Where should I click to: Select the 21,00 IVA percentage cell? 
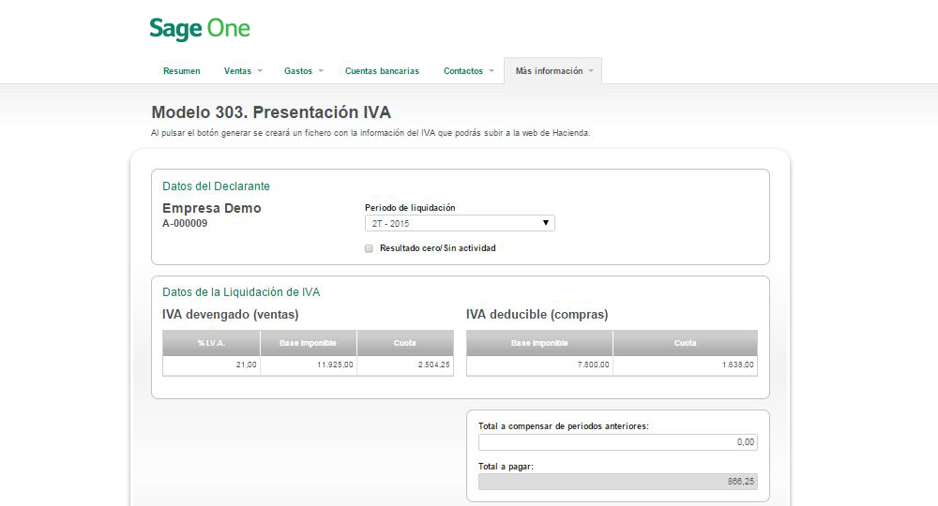click(x=211, y=365)
